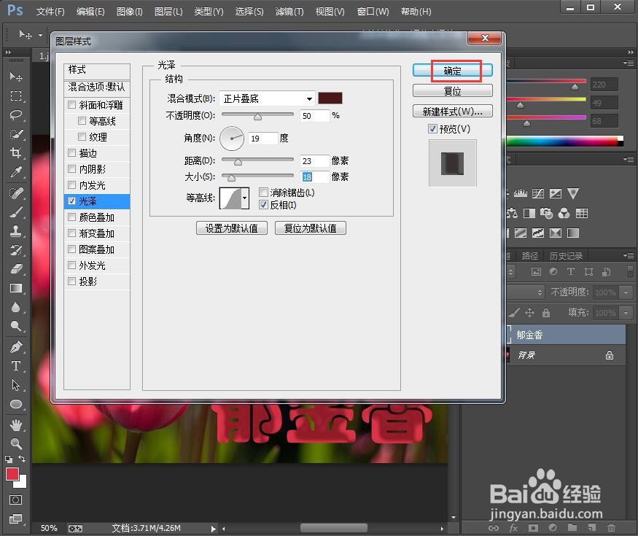This screenshot has height=536, width=638.
Task: Select the Pen tool
Action: pos(16,346)
